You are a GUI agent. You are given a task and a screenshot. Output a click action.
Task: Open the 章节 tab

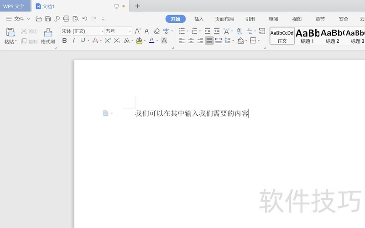click(x=320, y=19)
